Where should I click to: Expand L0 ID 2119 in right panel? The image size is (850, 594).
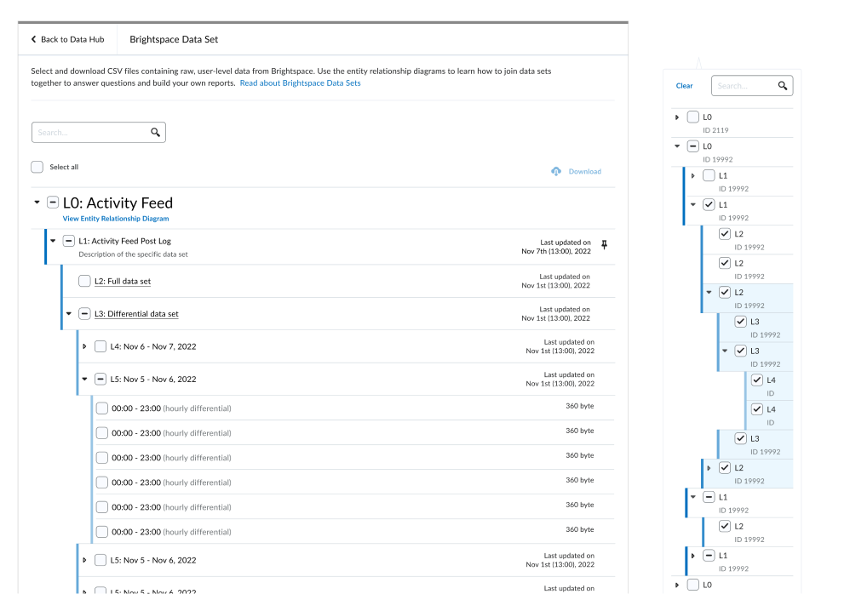tap(677, 117)
